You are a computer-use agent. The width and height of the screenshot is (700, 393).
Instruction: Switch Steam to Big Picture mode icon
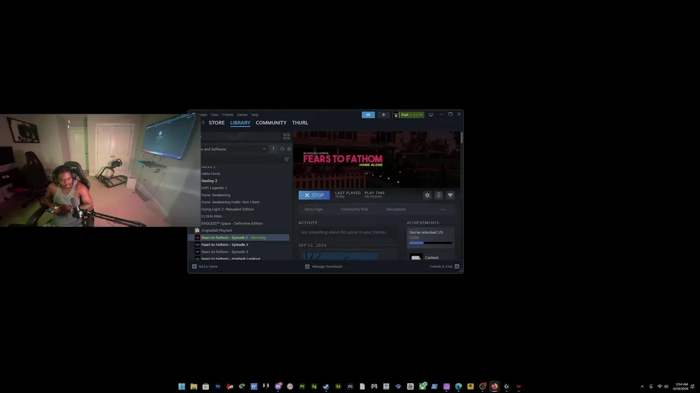431,115
